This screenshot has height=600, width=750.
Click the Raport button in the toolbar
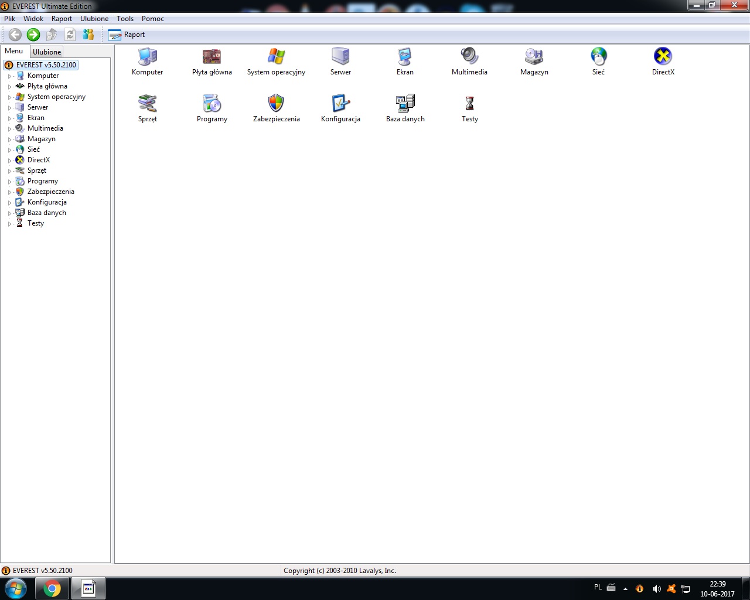point(127,35)
